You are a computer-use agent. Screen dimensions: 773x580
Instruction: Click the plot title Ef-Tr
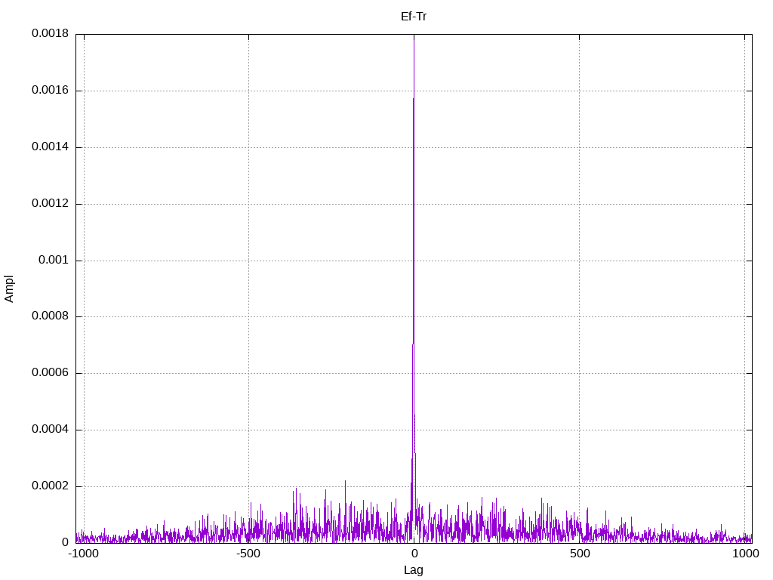(414, 17)
